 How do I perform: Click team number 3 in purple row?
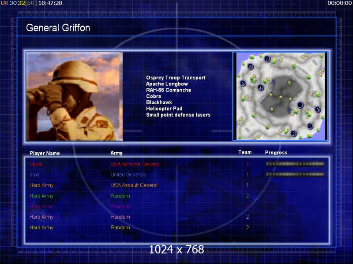pos(248,206)
